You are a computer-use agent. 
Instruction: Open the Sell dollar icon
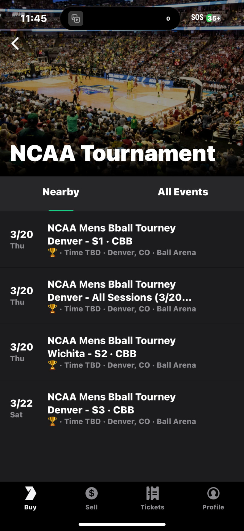coord(92,493)
